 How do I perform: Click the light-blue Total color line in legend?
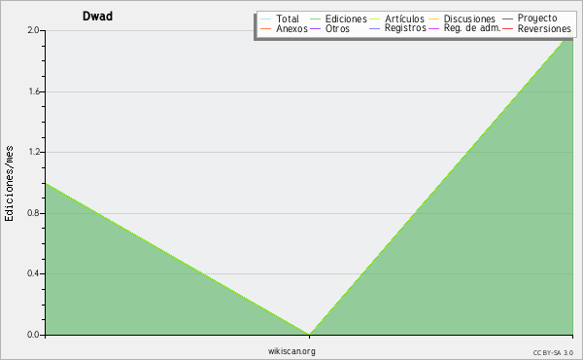click(266, 18)
